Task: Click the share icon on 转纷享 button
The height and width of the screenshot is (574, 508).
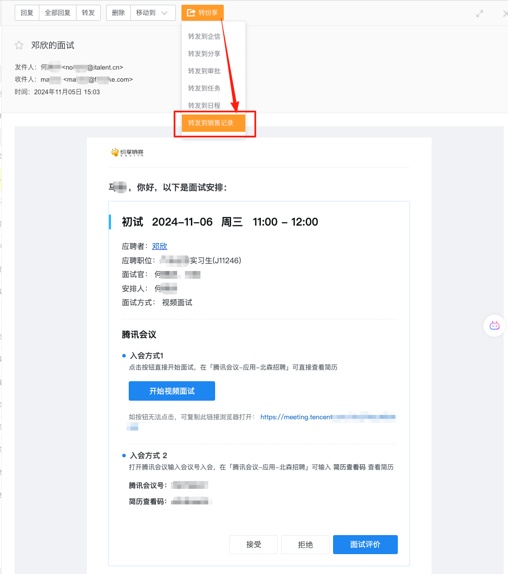Action: (x=191, y=13)
